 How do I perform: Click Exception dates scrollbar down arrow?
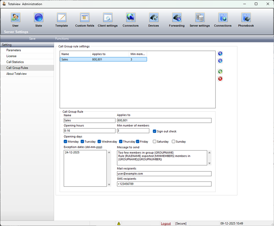tap(109, 184)
